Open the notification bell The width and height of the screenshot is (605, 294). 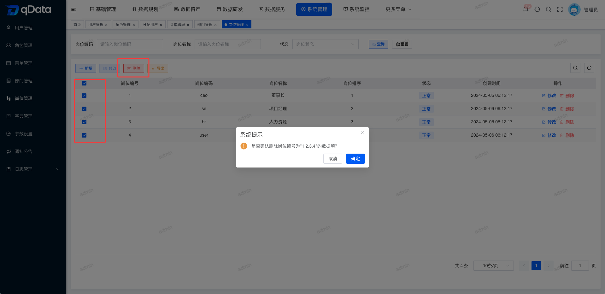click(x=526, y=9)
